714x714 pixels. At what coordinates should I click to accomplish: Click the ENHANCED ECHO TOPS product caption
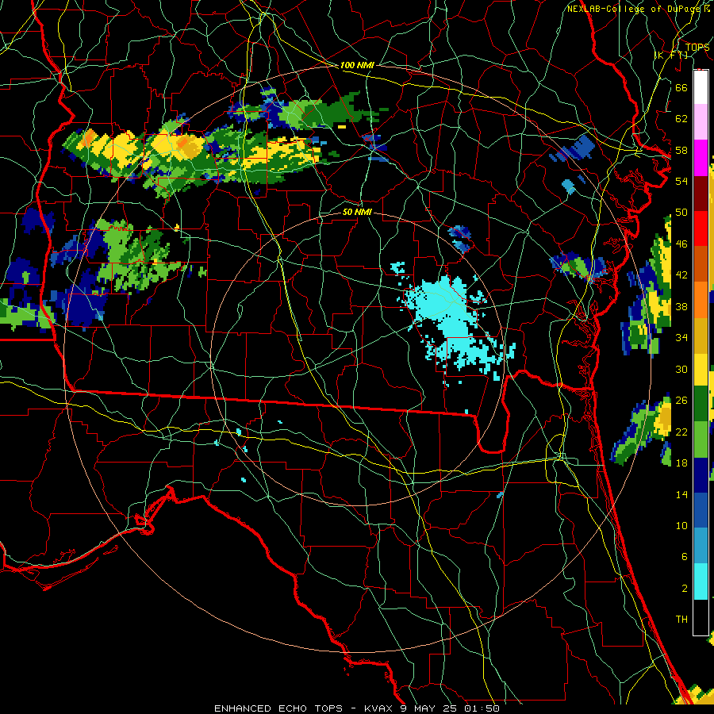click(278, 708)
